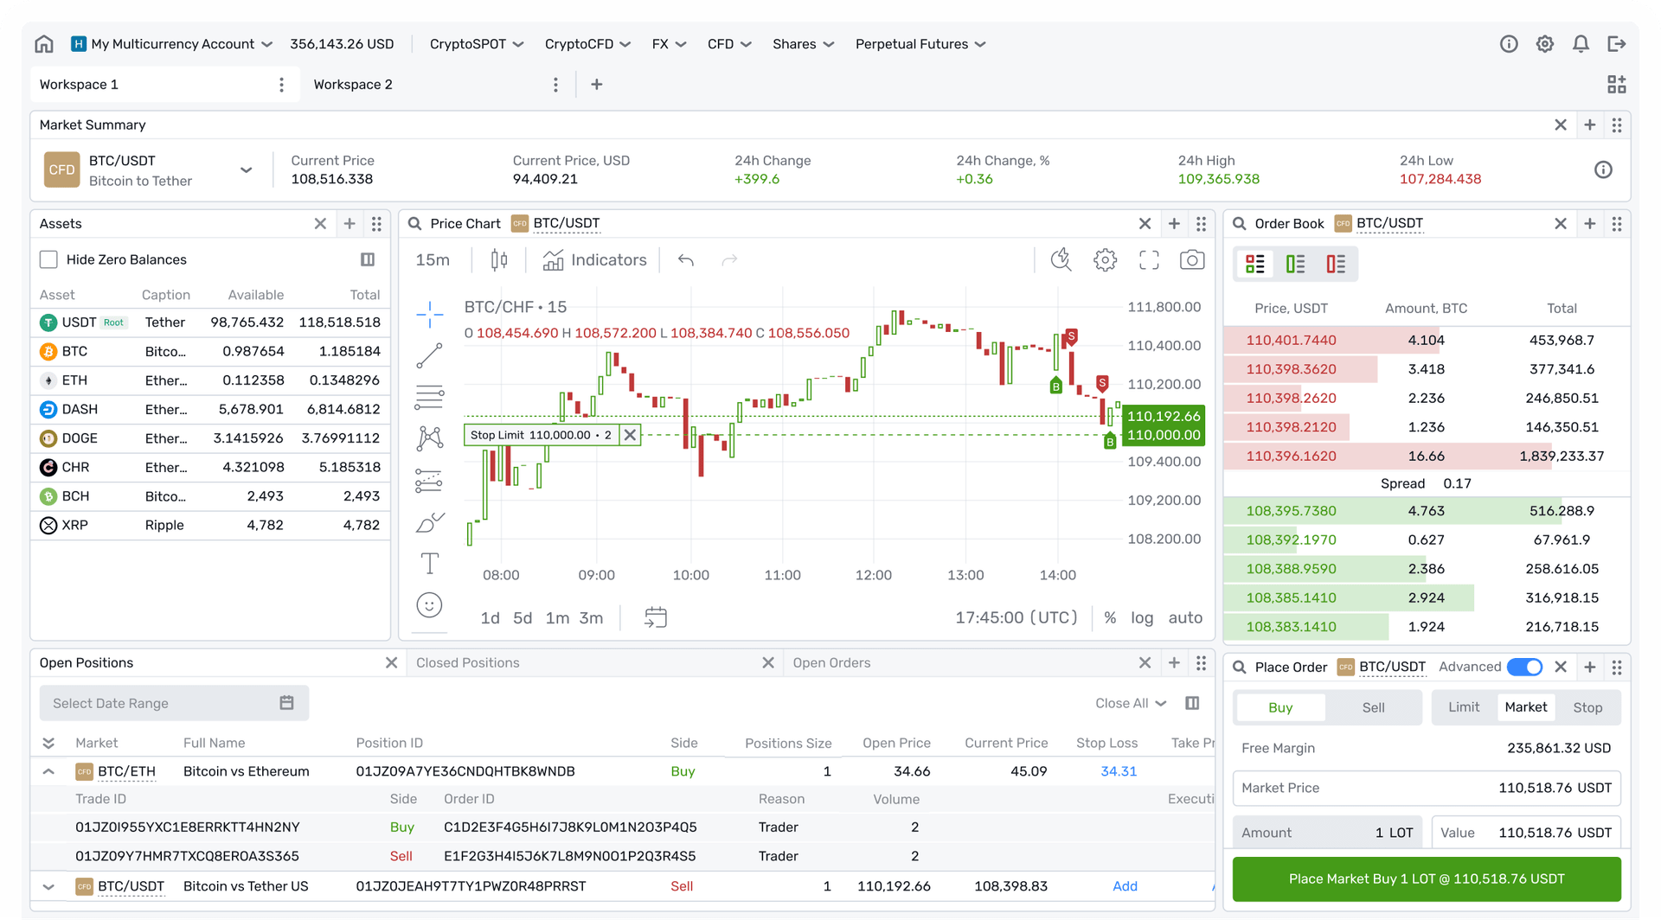Image resolution: width=1661 pixels, height=920 pixels.
Task: Open the emoji drawing tool on the chart
Action: 428,604
